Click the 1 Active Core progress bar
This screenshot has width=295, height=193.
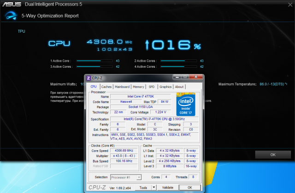click(x=94, y=61)
